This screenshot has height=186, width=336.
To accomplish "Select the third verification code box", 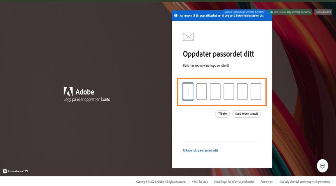I will pyautogui.click(x=215, y=91).
